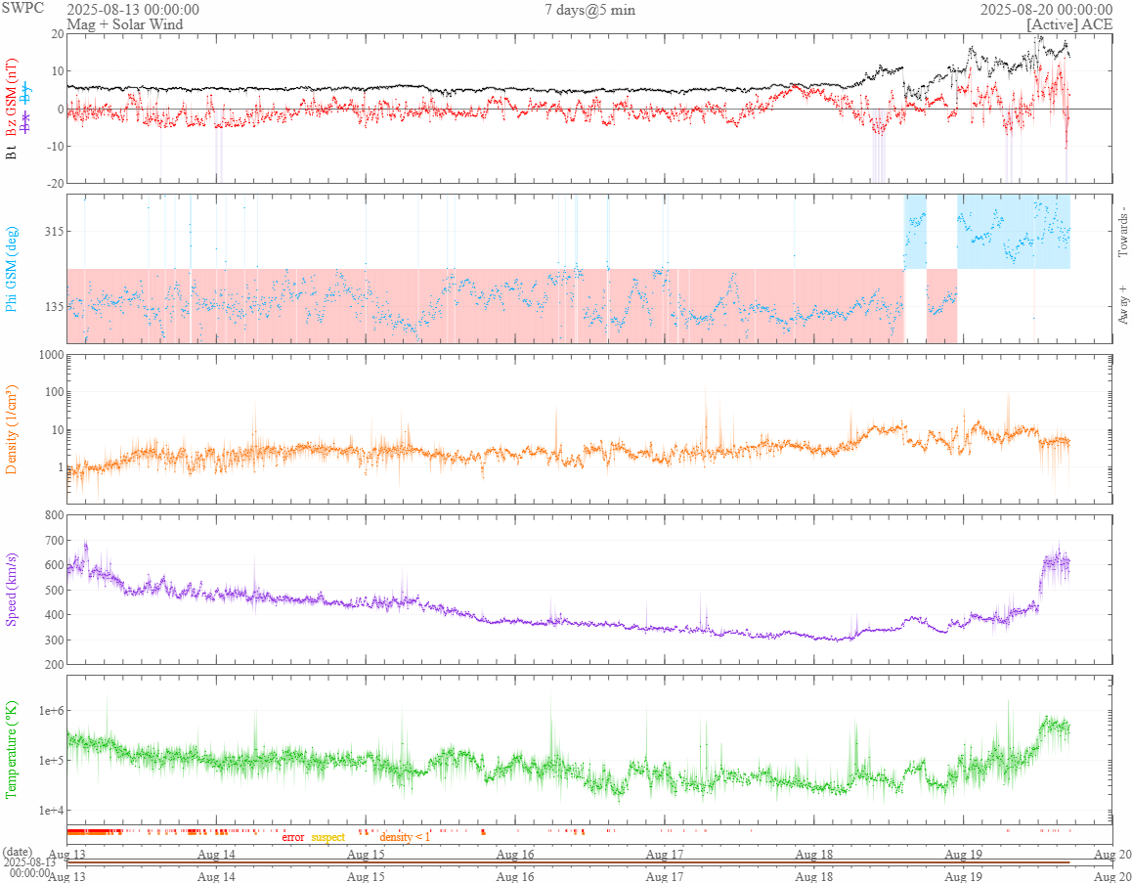Click the 'Speed (km/s)' axis label
This screenshot has height=883, width=1132.
[11, 589]
